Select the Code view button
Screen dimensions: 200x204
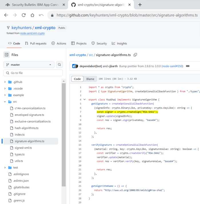tap(77, 79)
